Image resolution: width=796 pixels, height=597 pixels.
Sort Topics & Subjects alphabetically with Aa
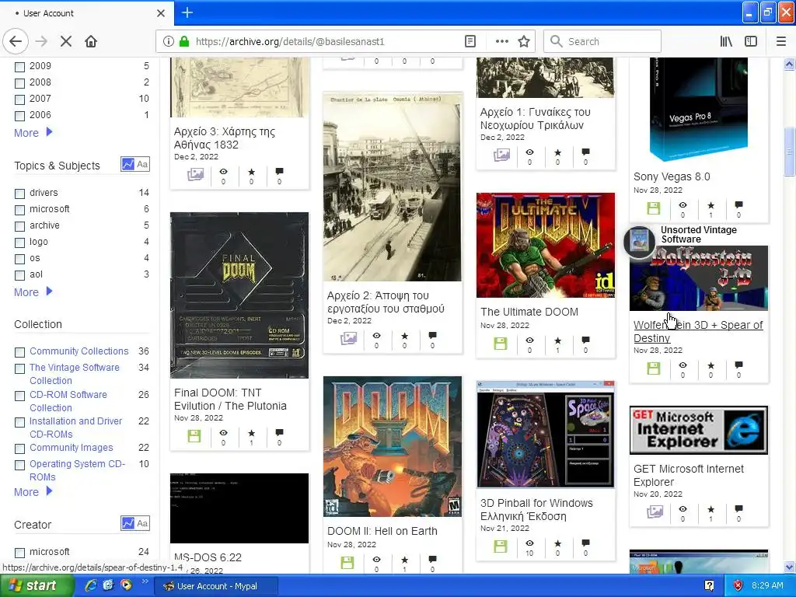point(143,164)
